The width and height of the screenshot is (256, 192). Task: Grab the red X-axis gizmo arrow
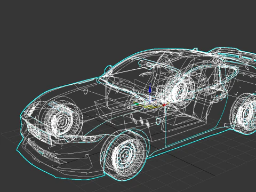[x=164, y=105]
